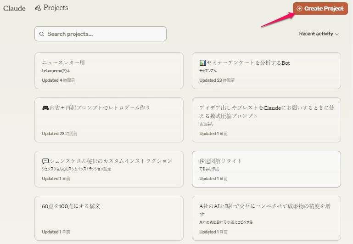Open the Projects header link

(56, 8)
